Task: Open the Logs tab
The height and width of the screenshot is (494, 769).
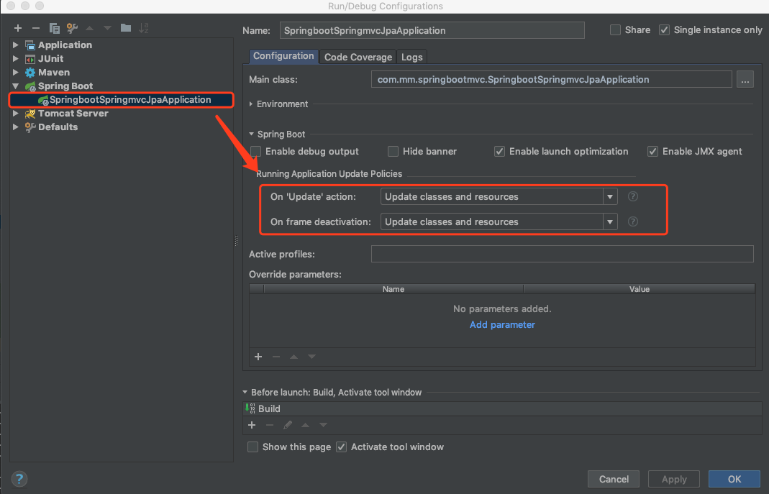Action: (x=411, y=56)
